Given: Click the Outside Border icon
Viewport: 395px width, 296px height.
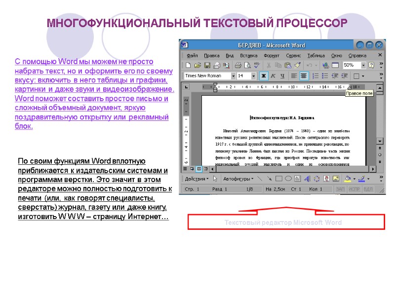Looking at the screenshot, I should tap(356, 76).
